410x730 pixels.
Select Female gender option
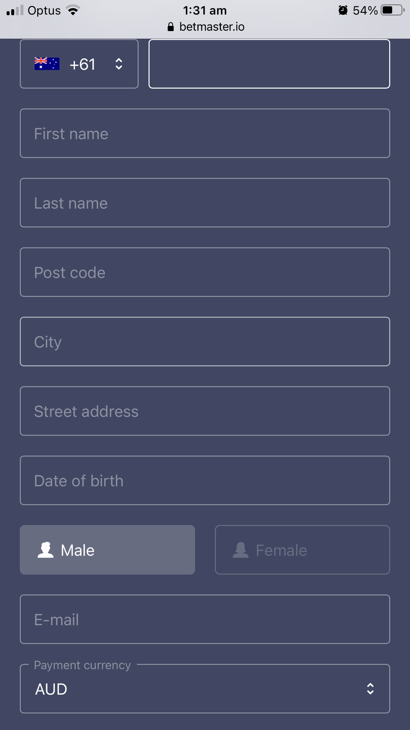(x=302, y=550)
